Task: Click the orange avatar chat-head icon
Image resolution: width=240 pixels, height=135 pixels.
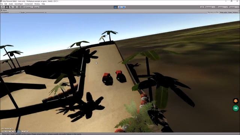Action: tap(236, 101)
